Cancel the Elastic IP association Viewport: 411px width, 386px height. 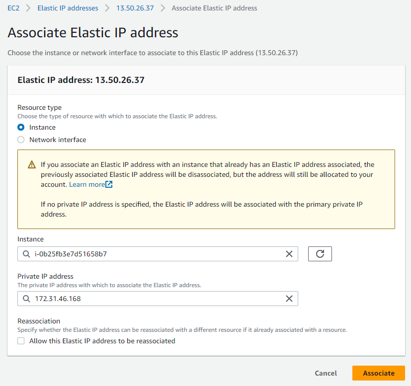[326, 373]
